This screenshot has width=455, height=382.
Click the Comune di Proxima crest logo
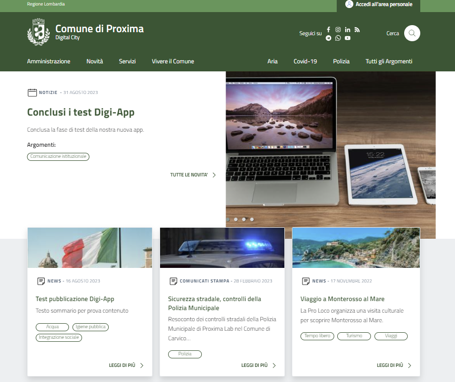click(38, 32)
